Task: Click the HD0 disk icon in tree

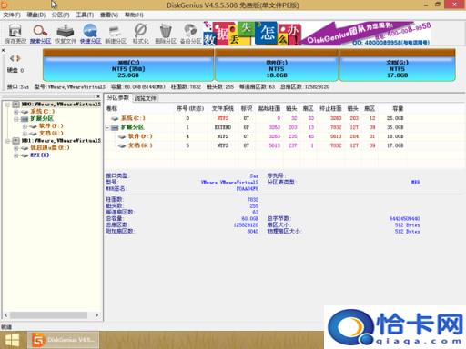Action: (16, 105)
